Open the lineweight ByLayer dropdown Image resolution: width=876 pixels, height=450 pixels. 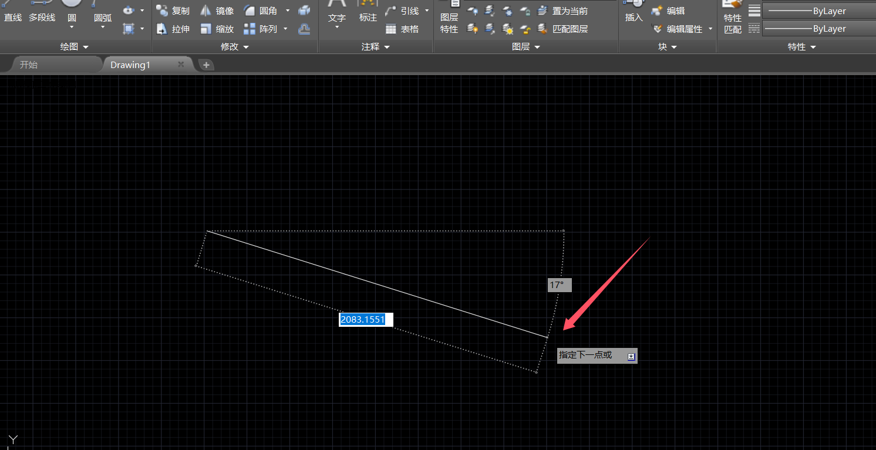[x=818, y=11]
